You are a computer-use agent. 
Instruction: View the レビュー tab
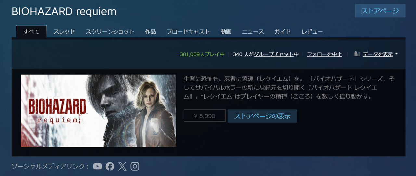coord(312,31)
